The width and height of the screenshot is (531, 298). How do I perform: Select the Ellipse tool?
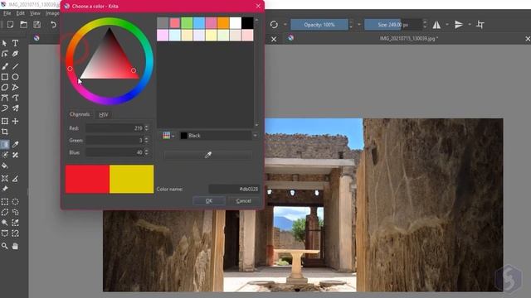pyautogui.click(x=15, y=77)
